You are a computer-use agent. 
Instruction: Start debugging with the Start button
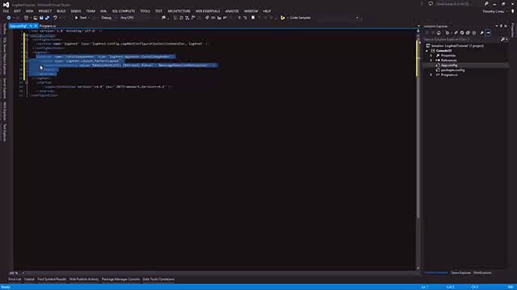[81, 18]
